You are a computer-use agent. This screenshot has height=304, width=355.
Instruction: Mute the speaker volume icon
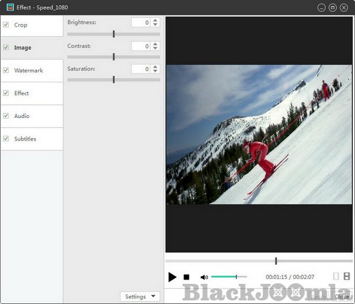(x=204, y=277)
